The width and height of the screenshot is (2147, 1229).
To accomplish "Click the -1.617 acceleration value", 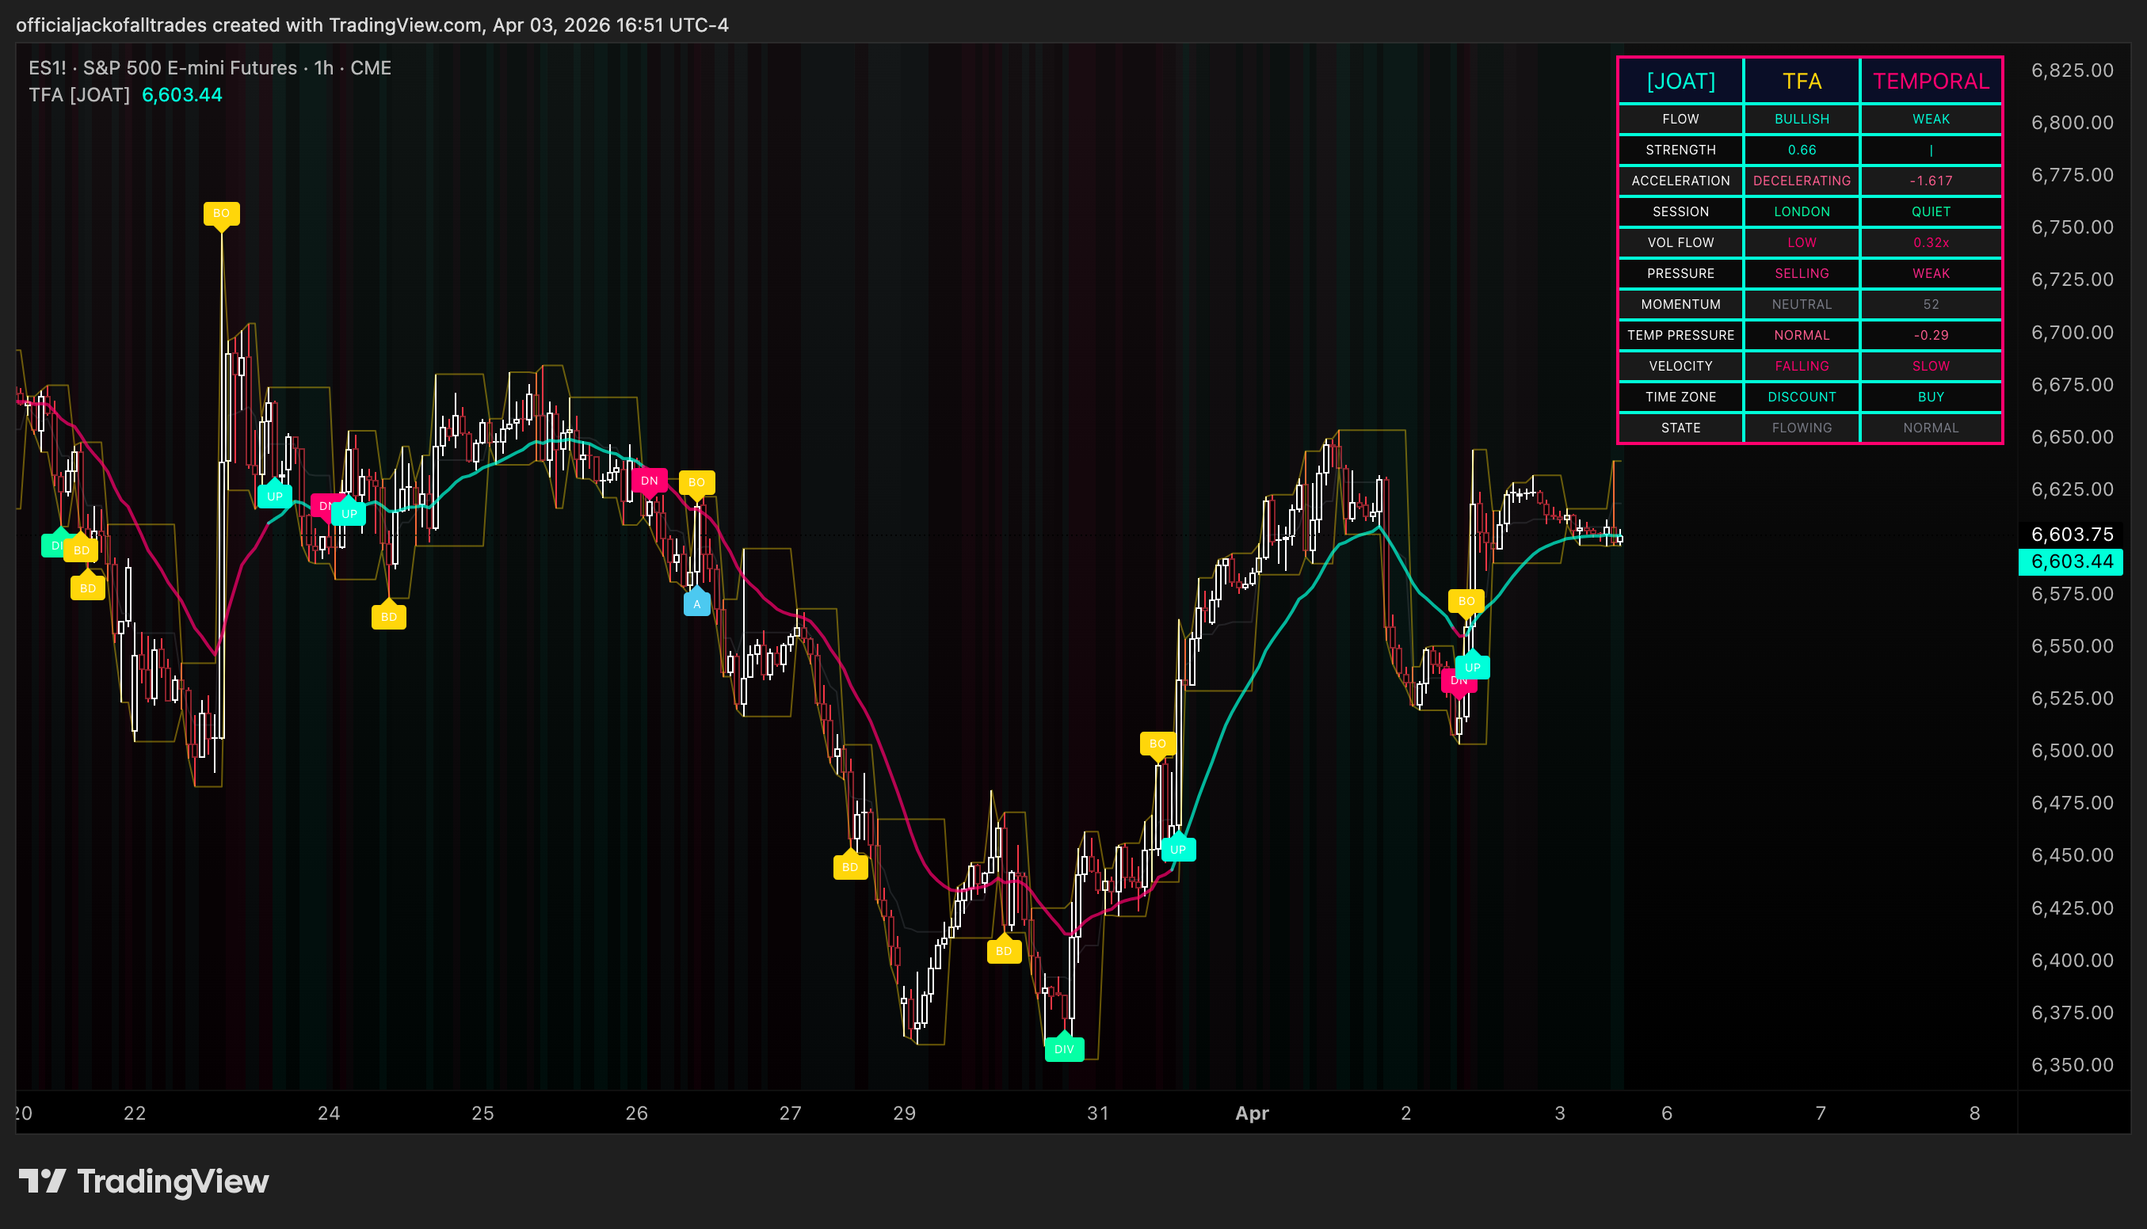I will (x=1931, y=181).
